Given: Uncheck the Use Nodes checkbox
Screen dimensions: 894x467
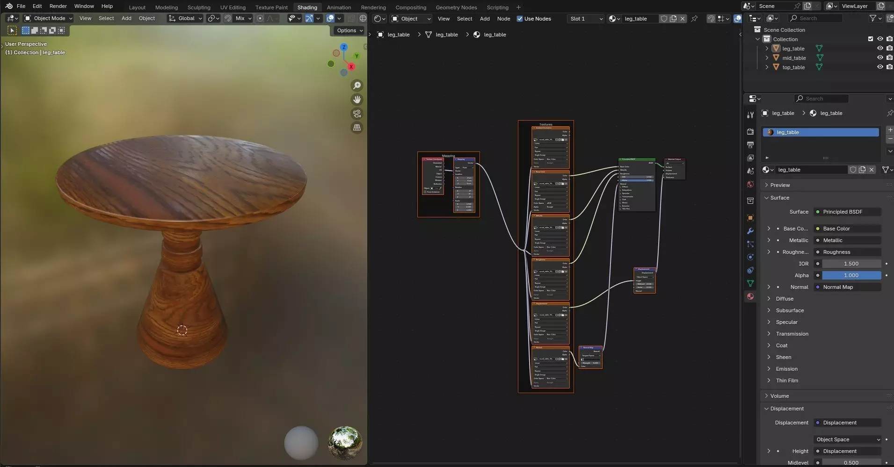Looking at the screenshot, I should pyautogui.click(x=520, y=19).
